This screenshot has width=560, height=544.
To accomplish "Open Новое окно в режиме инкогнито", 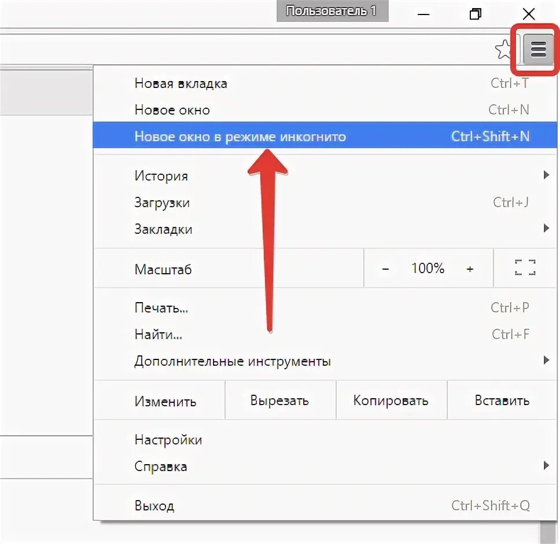I will 325,136.
